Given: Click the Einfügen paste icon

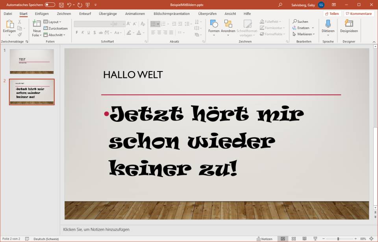Looking at the screenshot, I should click(x=9, y=24).
